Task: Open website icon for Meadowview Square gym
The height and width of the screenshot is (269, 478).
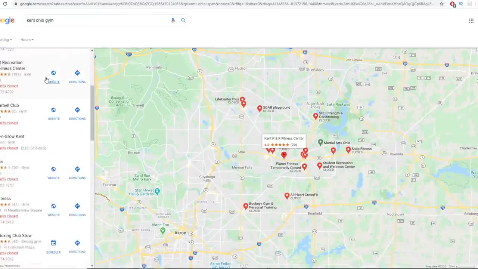Action: 53,206
